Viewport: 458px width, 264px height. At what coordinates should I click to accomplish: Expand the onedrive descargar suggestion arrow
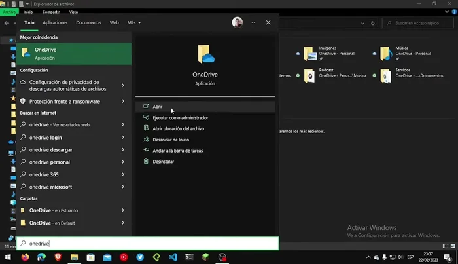(x=123, y=150)
